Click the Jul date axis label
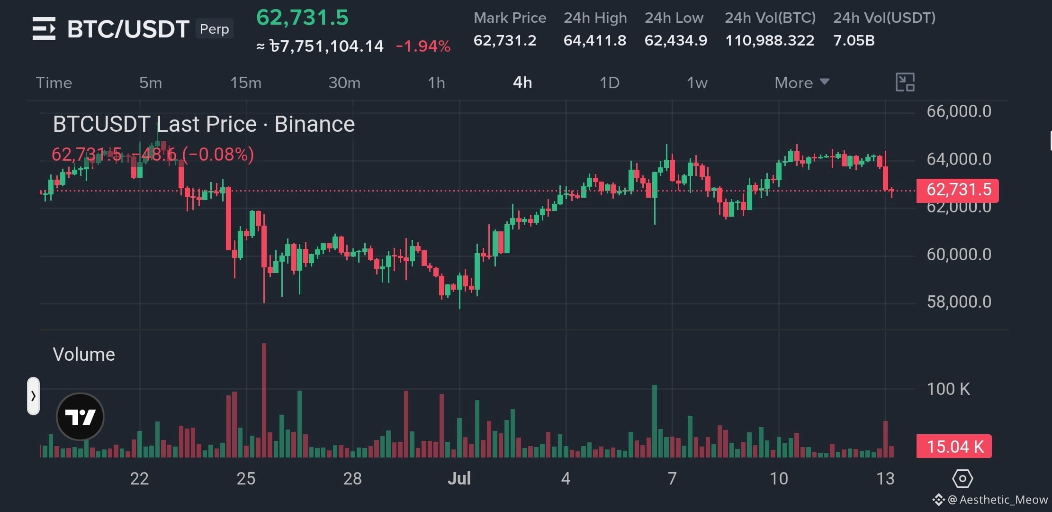The width and height of the screenshot is (1052, 512). click(459, 478)
